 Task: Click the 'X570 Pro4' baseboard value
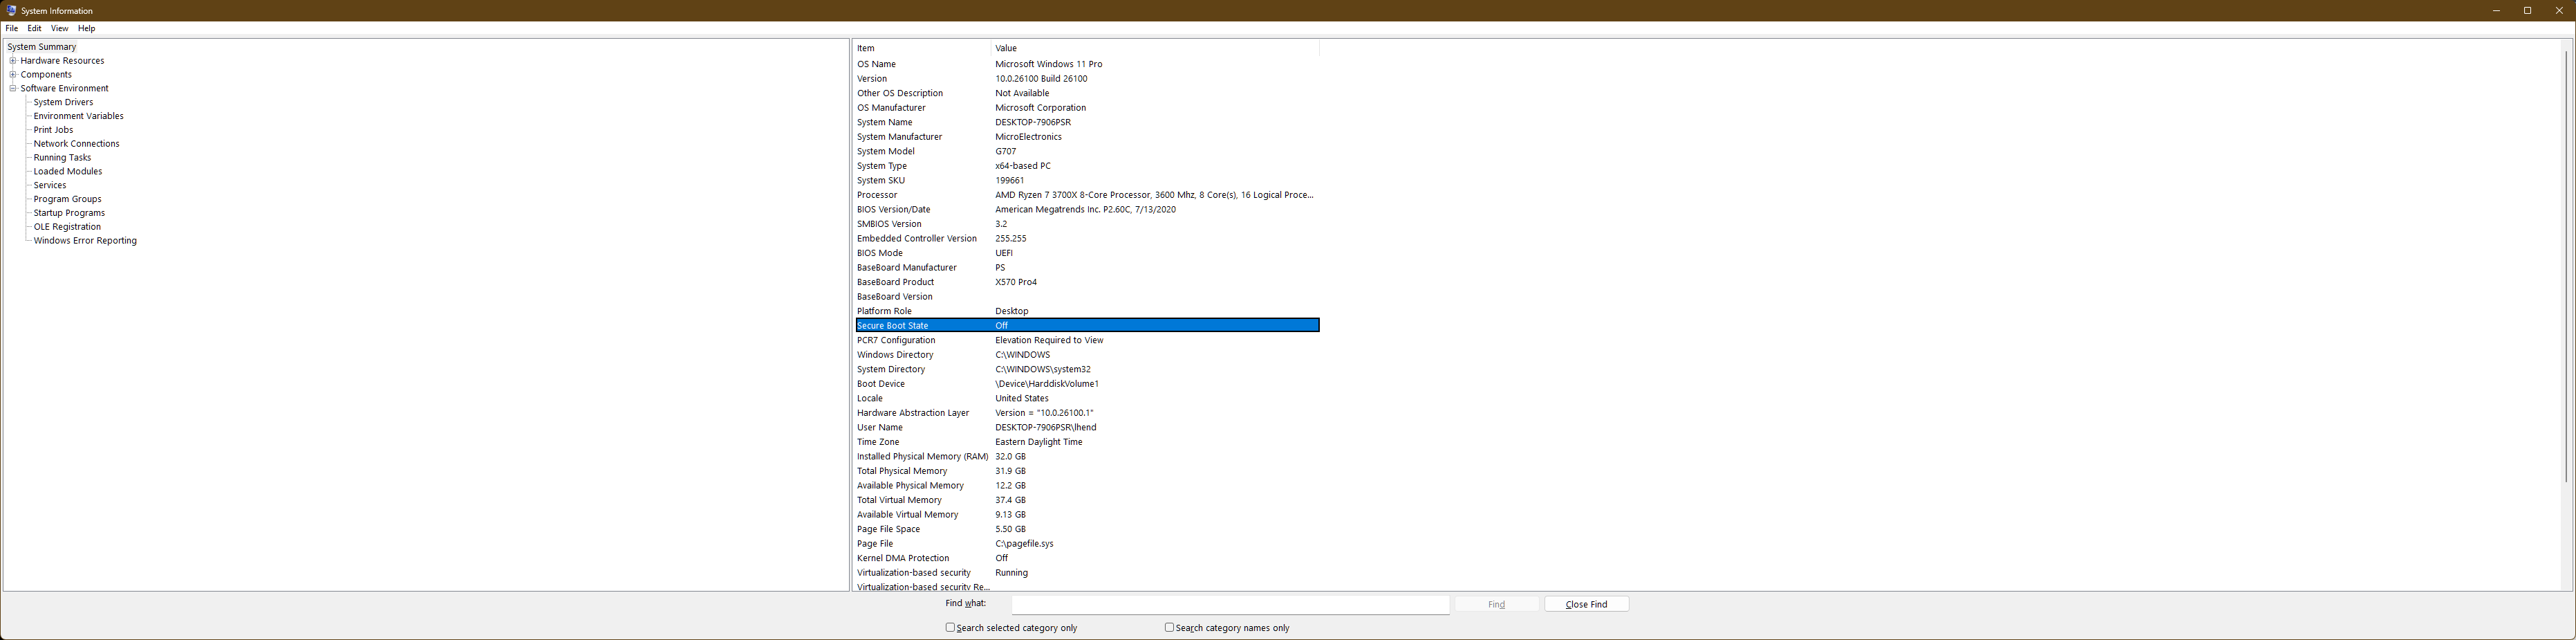(1016, 283)
